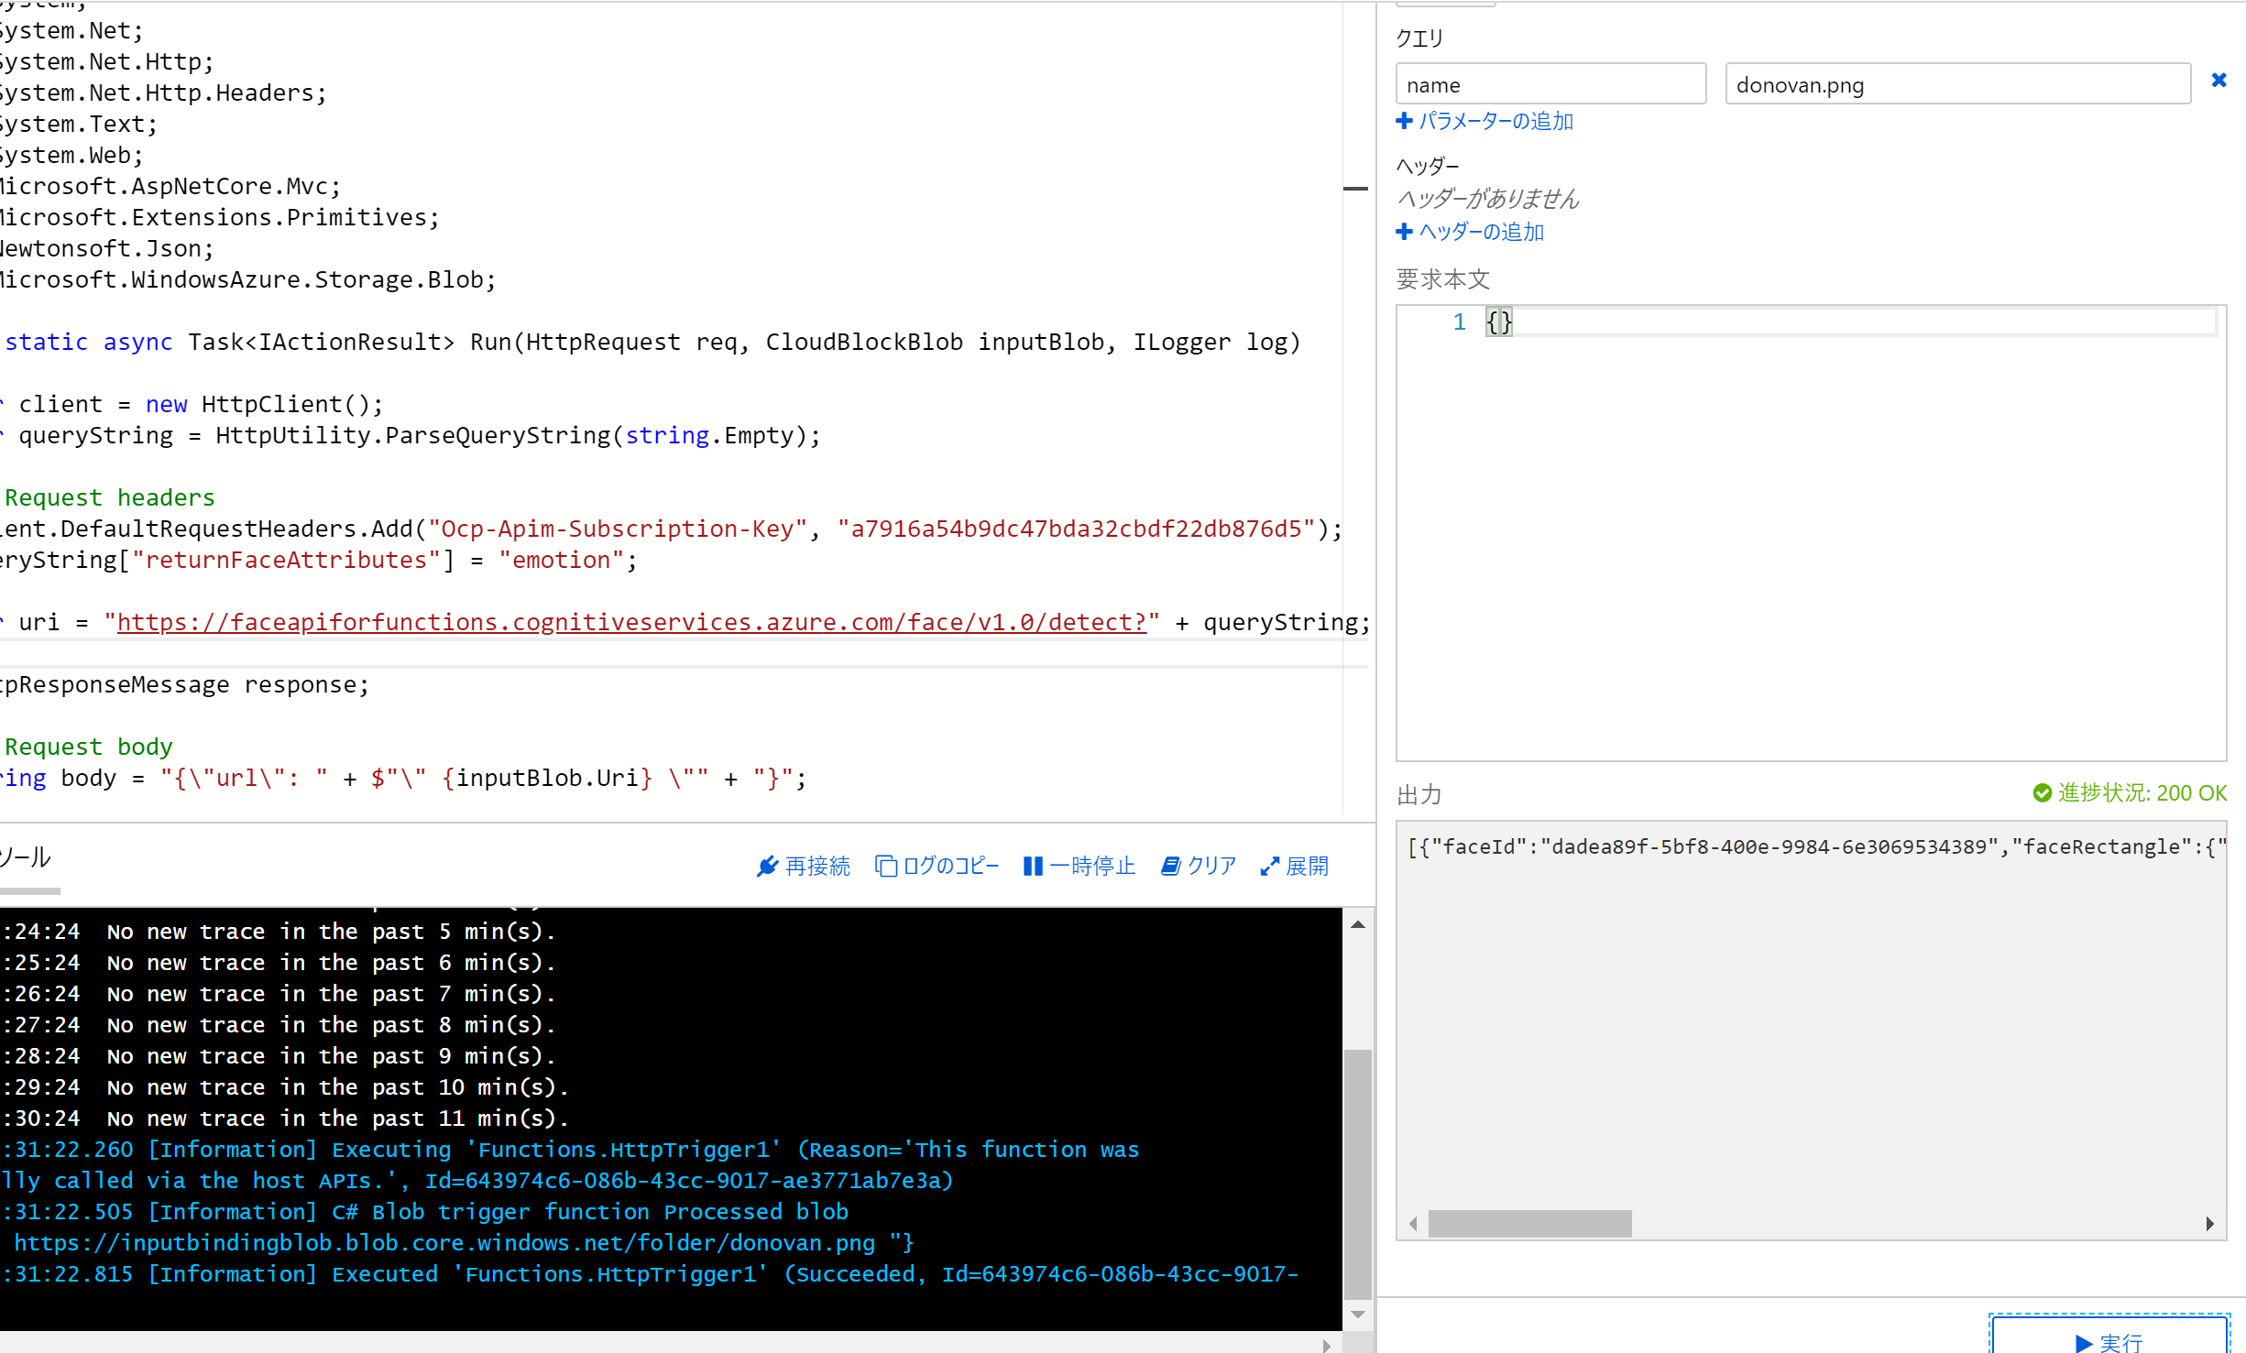Click the query parameter name field

click(1550, 84)
